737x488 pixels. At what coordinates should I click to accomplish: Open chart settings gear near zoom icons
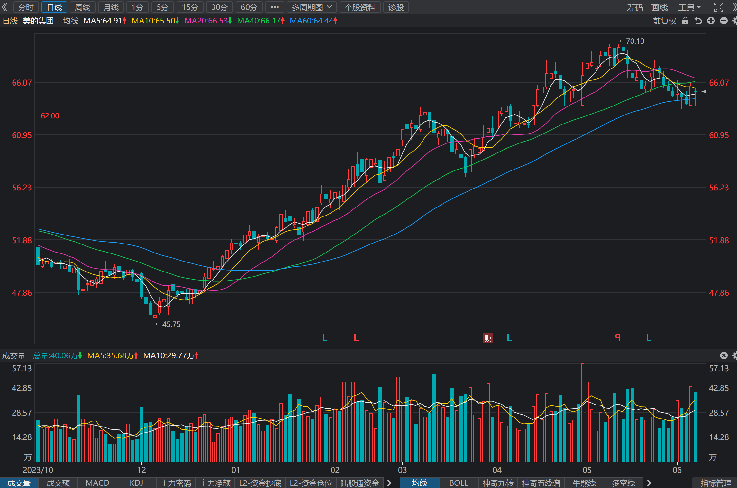tap(735, 21)
